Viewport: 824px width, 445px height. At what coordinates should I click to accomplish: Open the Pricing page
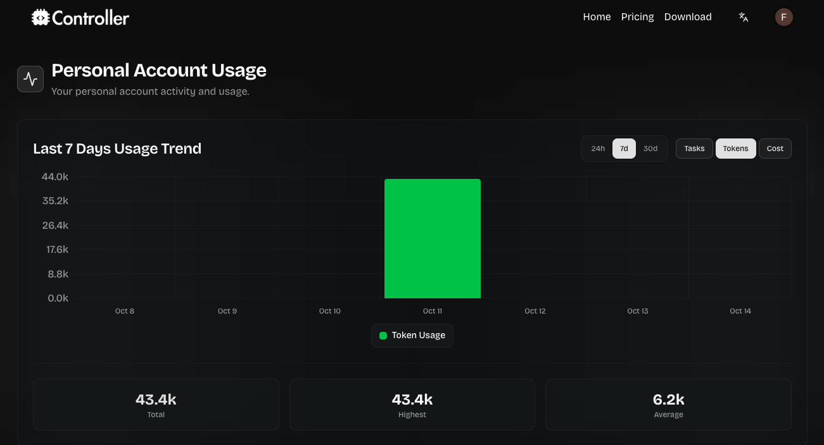point(637,17)
